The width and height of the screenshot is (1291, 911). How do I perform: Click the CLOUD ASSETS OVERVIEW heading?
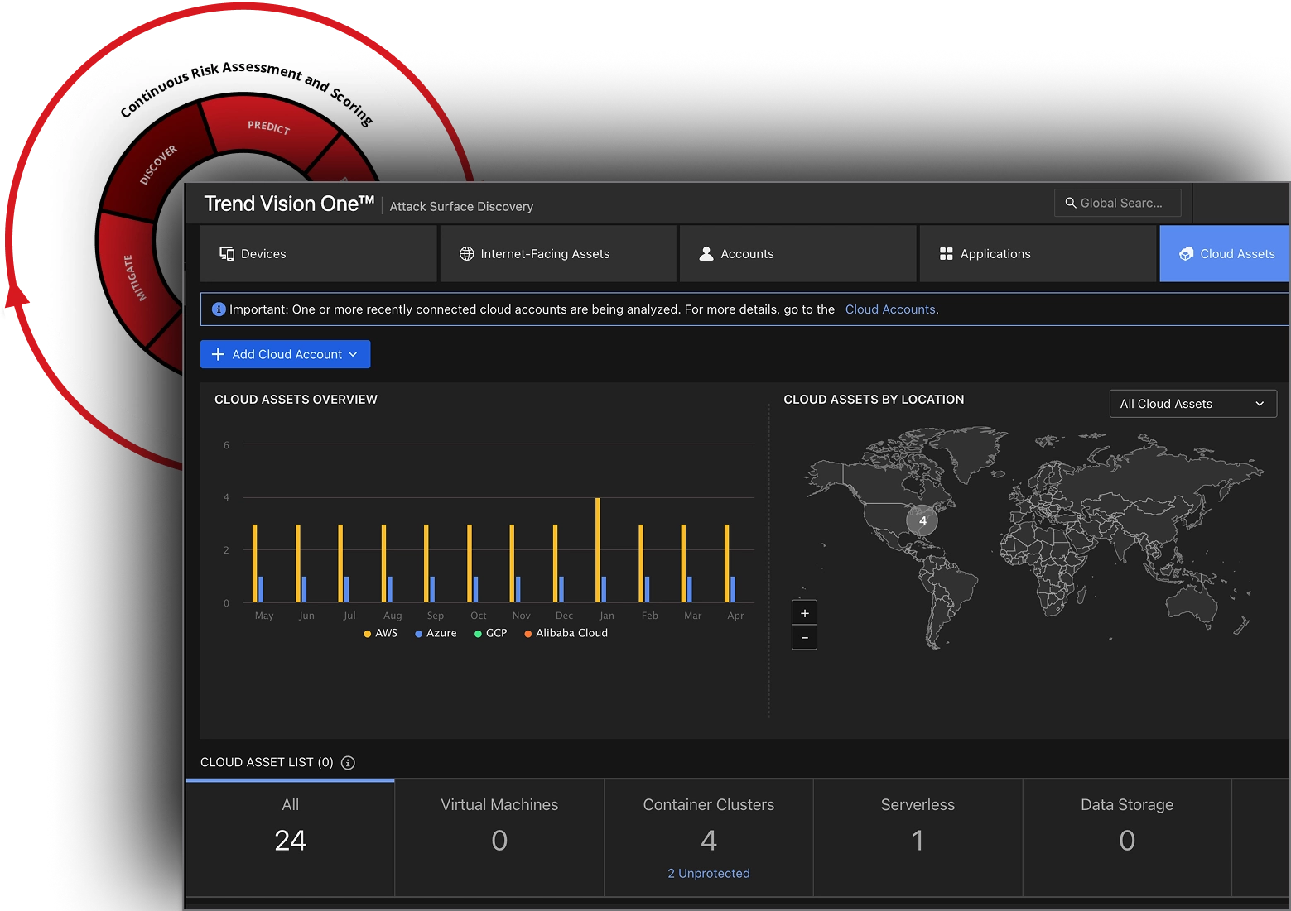click(x=296, y=399)
